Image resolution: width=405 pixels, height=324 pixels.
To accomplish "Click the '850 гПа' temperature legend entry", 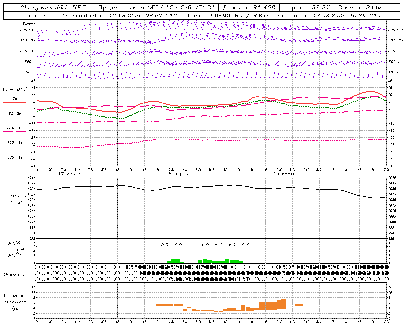I will (x=15, y=128).
